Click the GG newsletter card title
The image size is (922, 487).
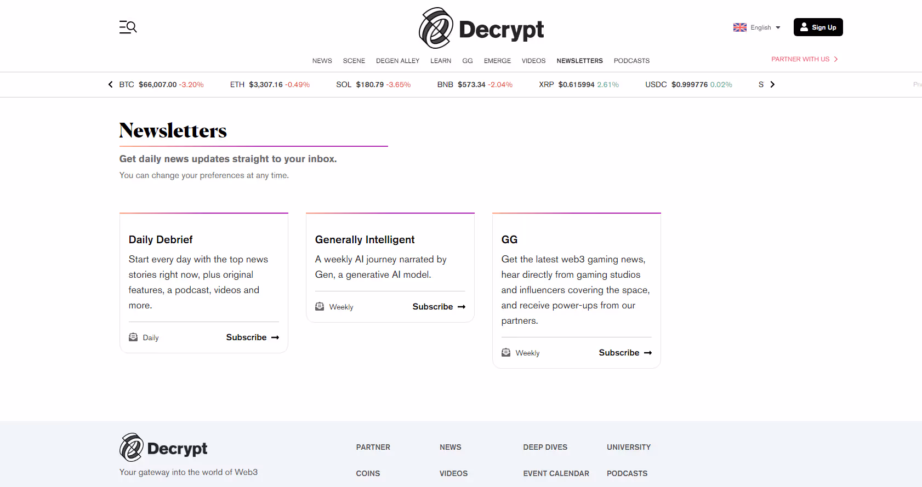click(x=509, y=239)
